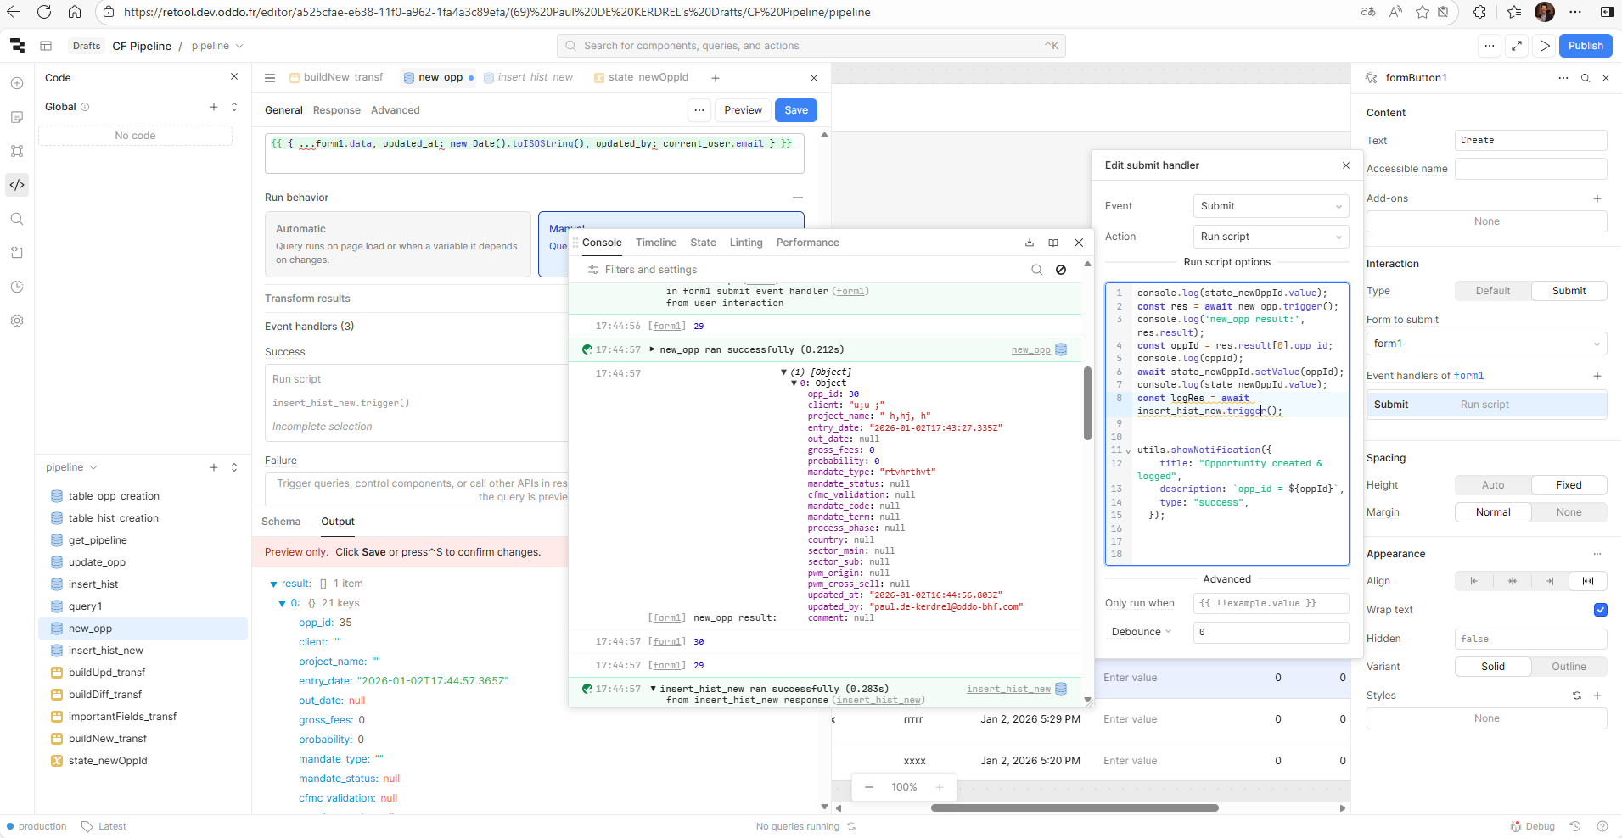
Task: Clear the console log output
Action: coord(1060,270)
